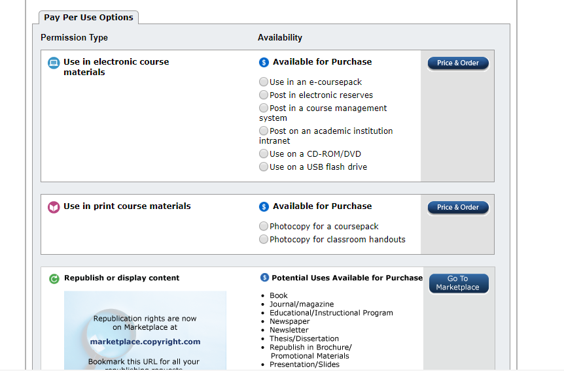Click Price & Order for electronic course materials
This screenshot has width=564, height=371.
click(458, 63)
